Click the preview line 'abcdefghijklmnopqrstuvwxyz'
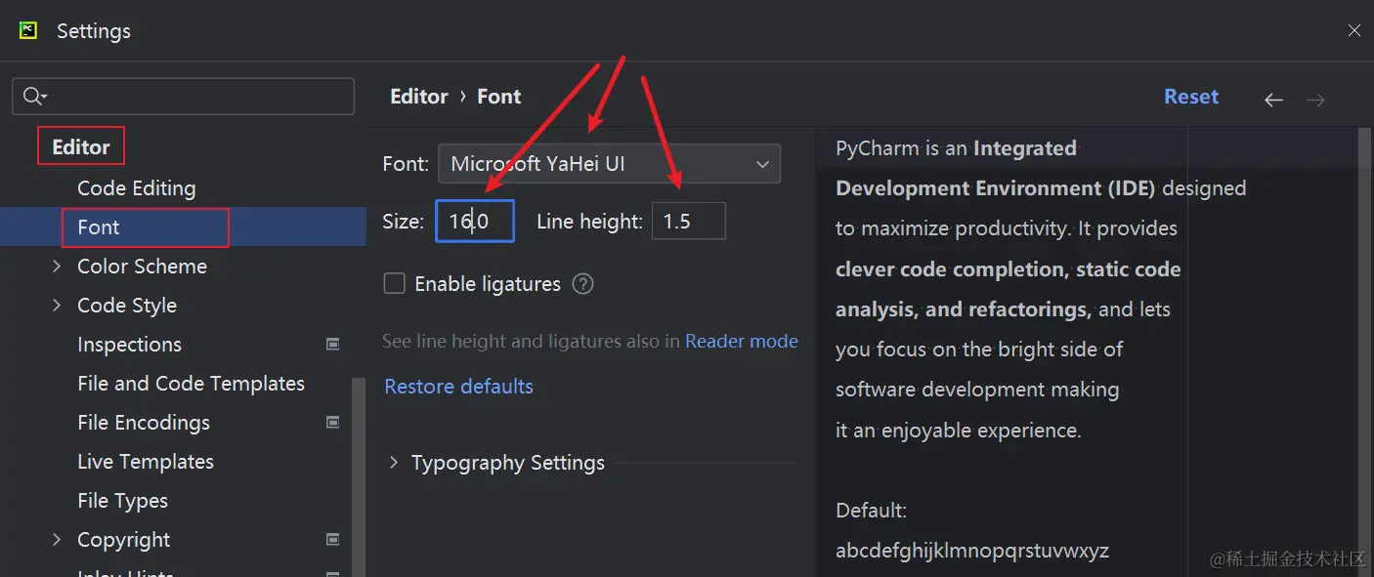 (x=972, y=552)
